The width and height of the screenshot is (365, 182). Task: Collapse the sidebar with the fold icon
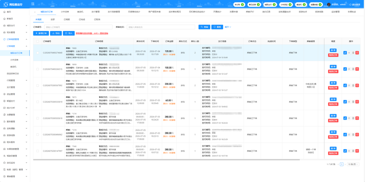coord(32,4)
